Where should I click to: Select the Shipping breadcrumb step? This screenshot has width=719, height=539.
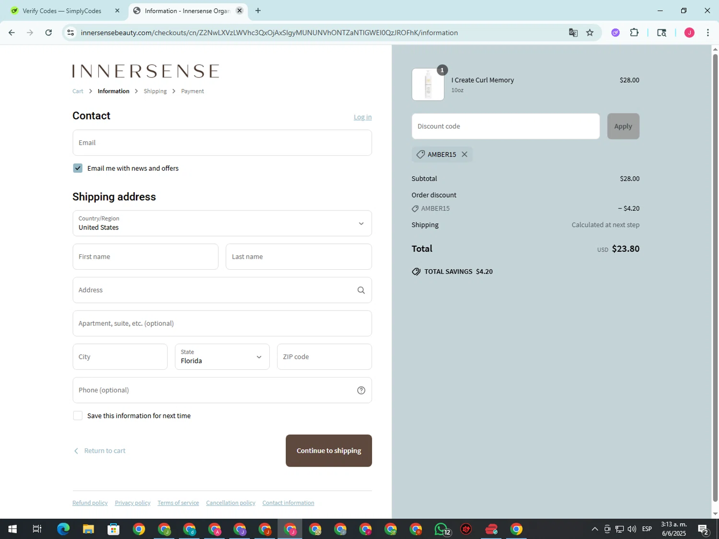155,91
